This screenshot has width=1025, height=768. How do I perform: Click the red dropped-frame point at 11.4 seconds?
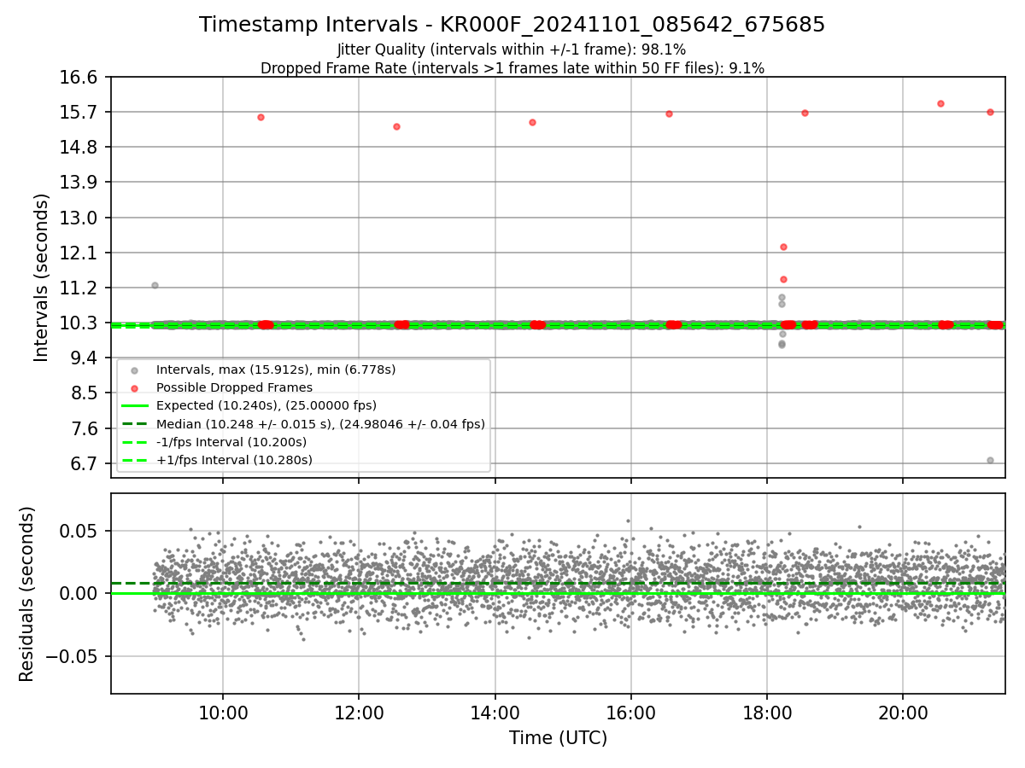pos(783,279)
